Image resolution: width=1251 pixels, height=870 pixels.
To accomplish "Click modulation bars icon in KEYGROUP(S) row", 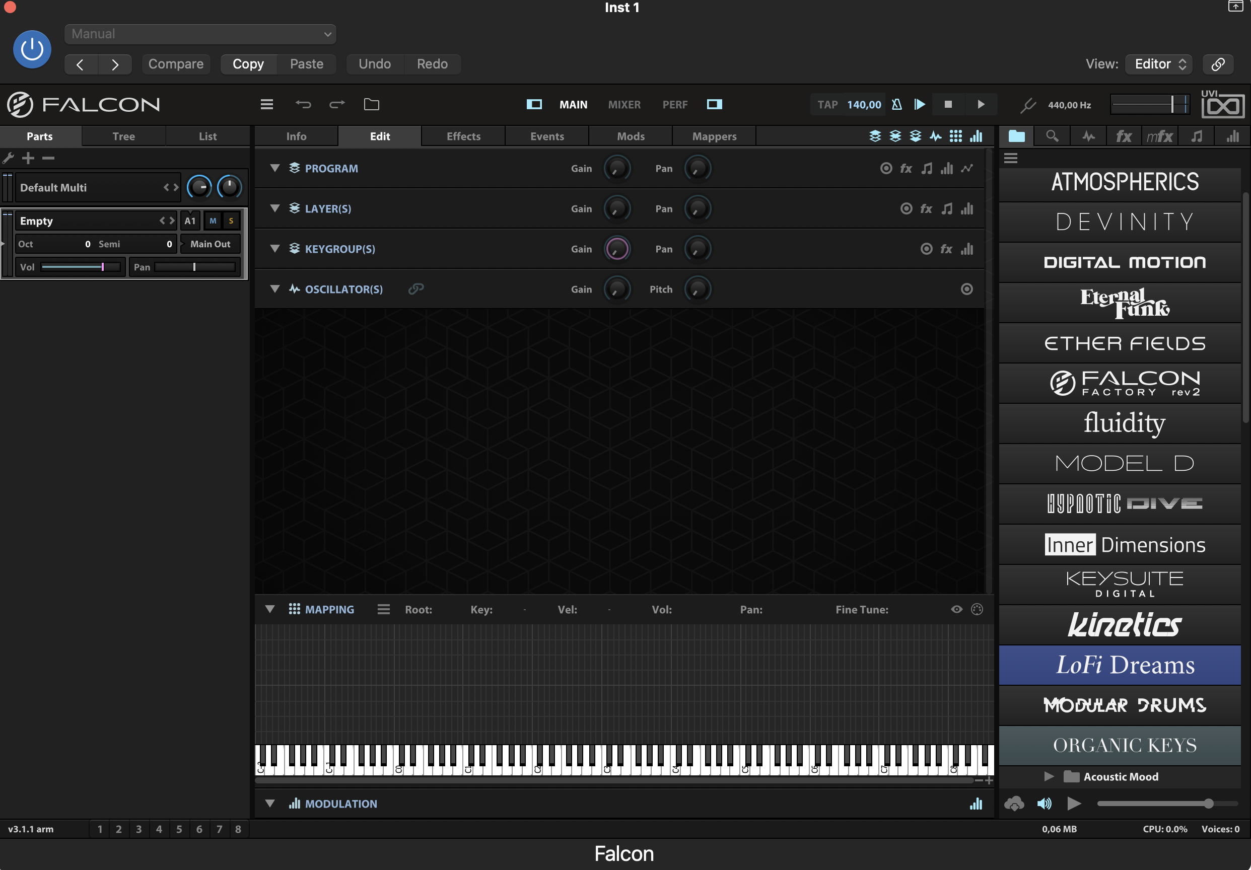I will click(967, 249).
